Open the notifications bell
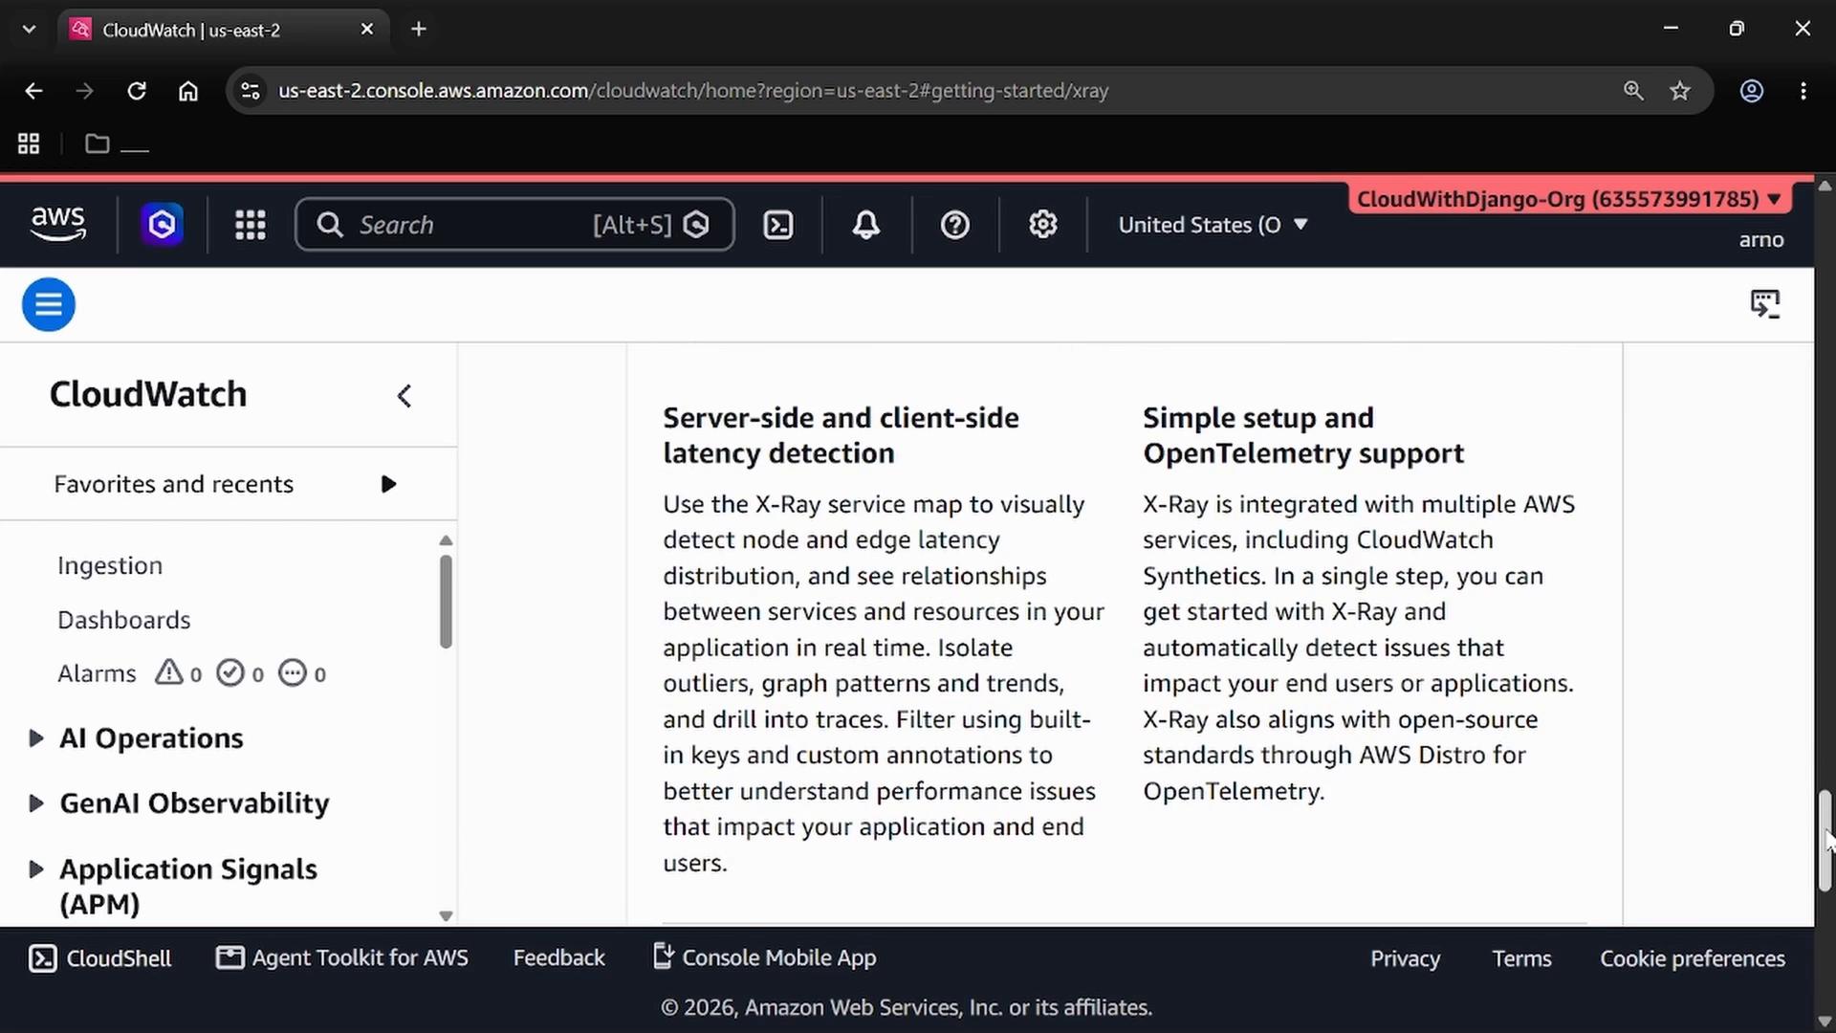This screenshot has width=1836, height=1033. 866,225
